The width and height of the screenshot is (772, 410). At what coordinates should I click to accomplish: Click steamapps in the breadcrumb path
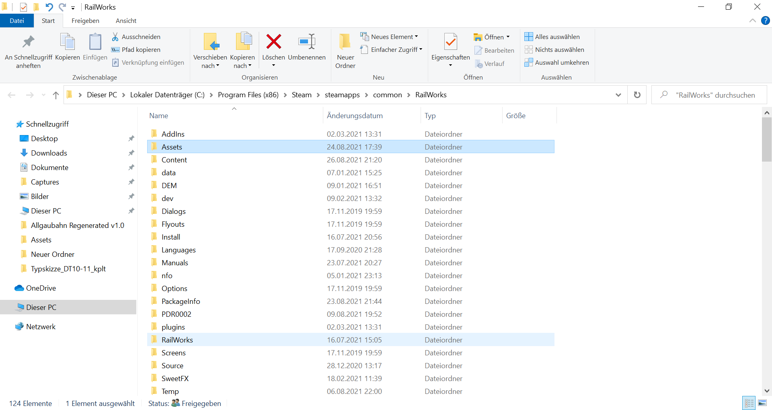(342, 95)
